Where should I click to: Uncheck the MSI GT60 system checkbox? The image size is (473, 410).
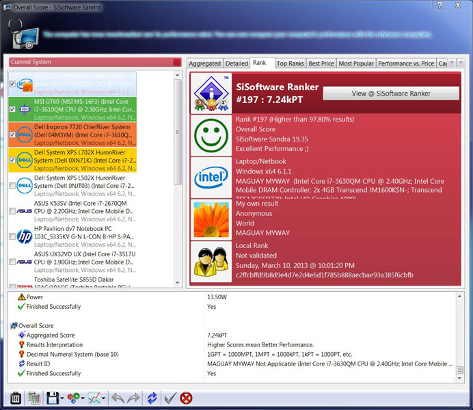coord(13,109)
